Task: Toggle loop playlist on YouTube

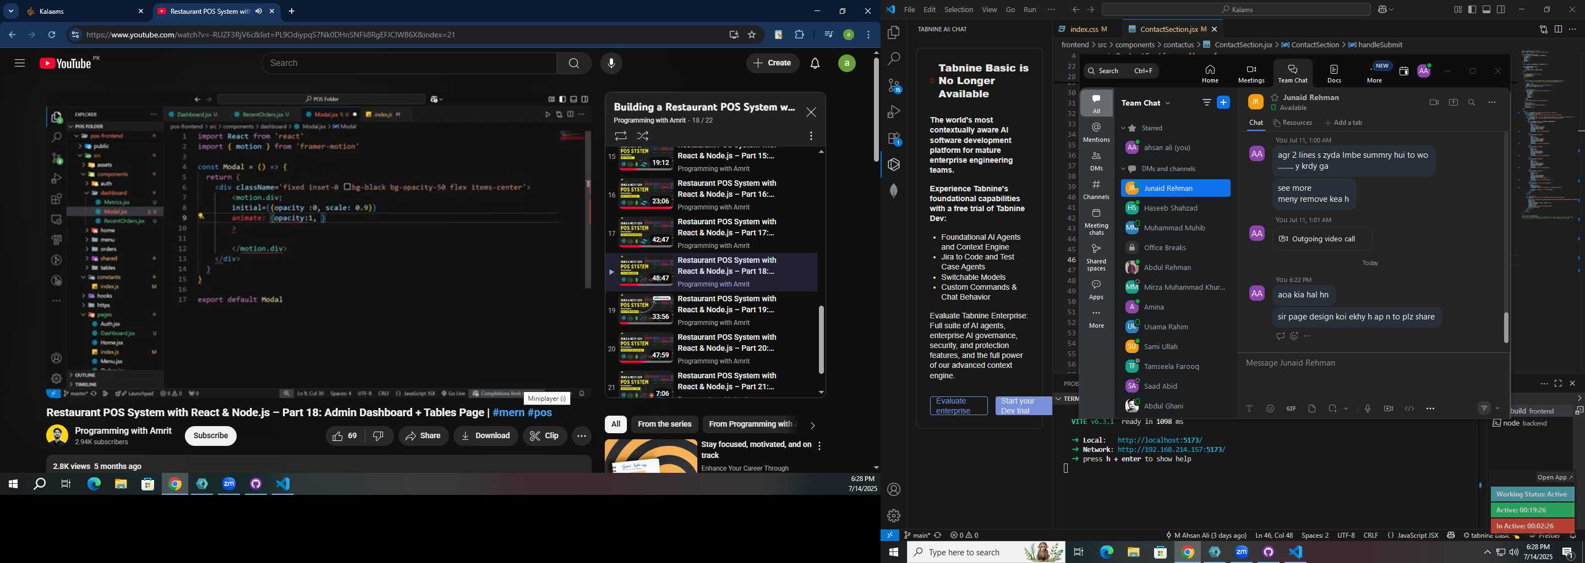Action: pyautogui.click(x=620, y=136)
